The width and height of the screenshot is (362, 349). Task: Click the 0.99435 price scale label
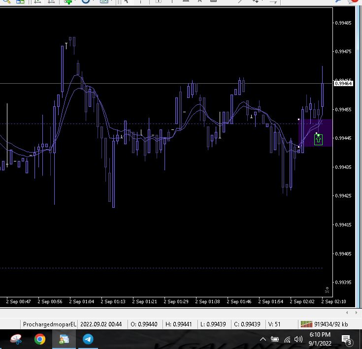tap(343, 167)
